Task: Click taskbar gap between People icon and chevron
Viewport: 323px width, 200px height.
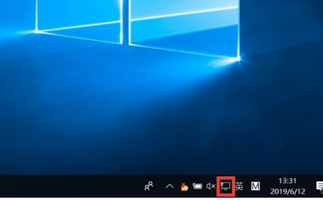Action: click(159, 186)
